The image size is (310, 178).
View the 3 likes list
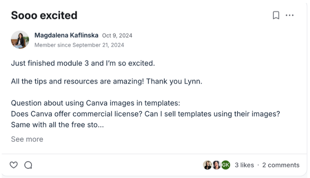click(x=244, y=165)
